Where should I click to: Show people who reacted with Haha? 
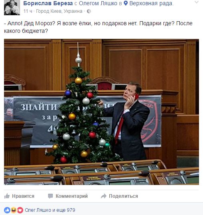click(14, 210)
